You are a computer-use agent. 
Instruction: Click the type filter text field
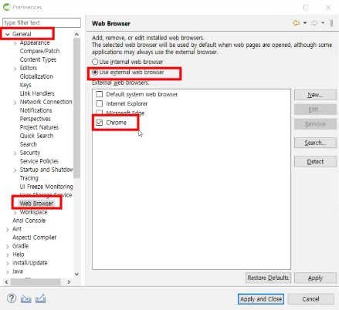click(x=42, y=23)
